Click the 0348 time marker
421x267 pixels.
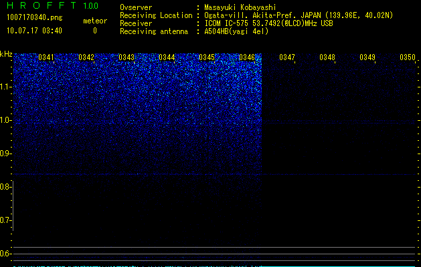327,57
